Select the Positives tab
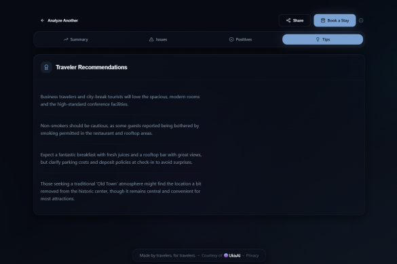This screenshot has width=397, height=264. (x=240, y=39)
